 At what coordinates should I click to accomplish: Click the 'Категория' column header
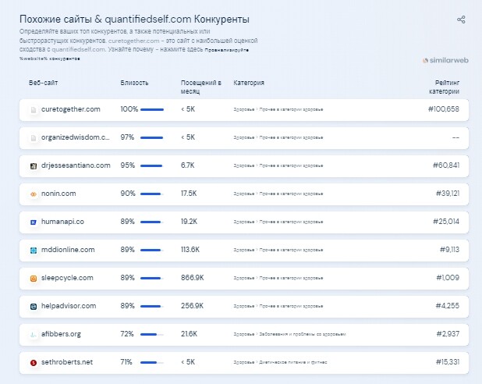point(249,83)
